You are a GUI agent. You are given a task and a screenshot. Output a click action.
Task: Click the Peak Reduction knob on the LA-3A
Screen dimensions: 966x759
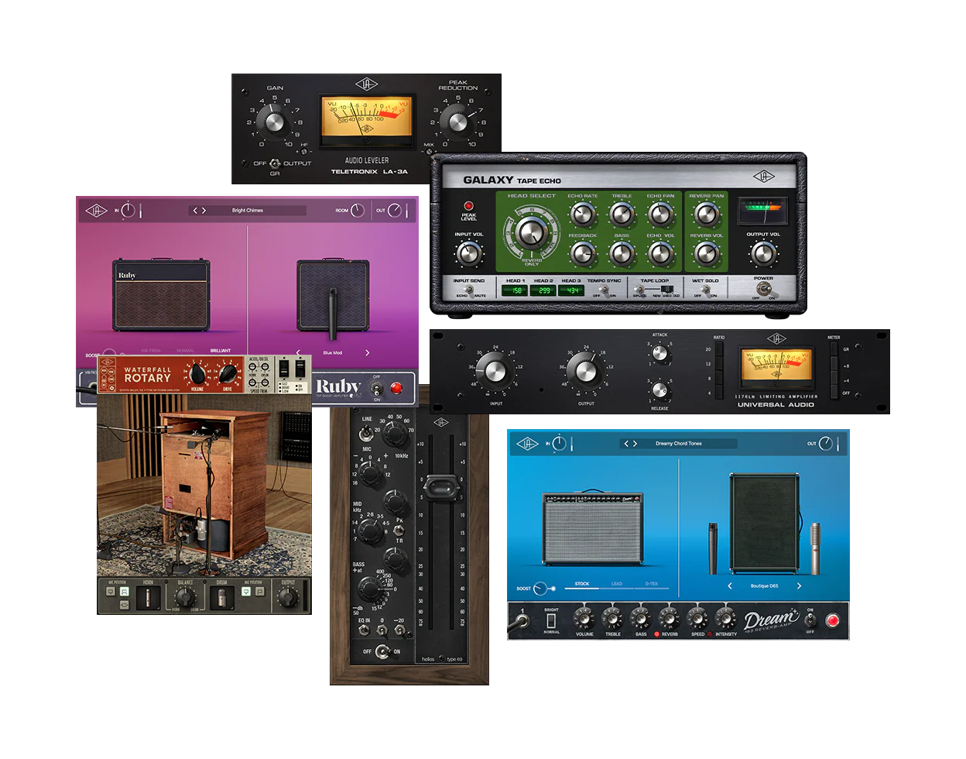457,122
